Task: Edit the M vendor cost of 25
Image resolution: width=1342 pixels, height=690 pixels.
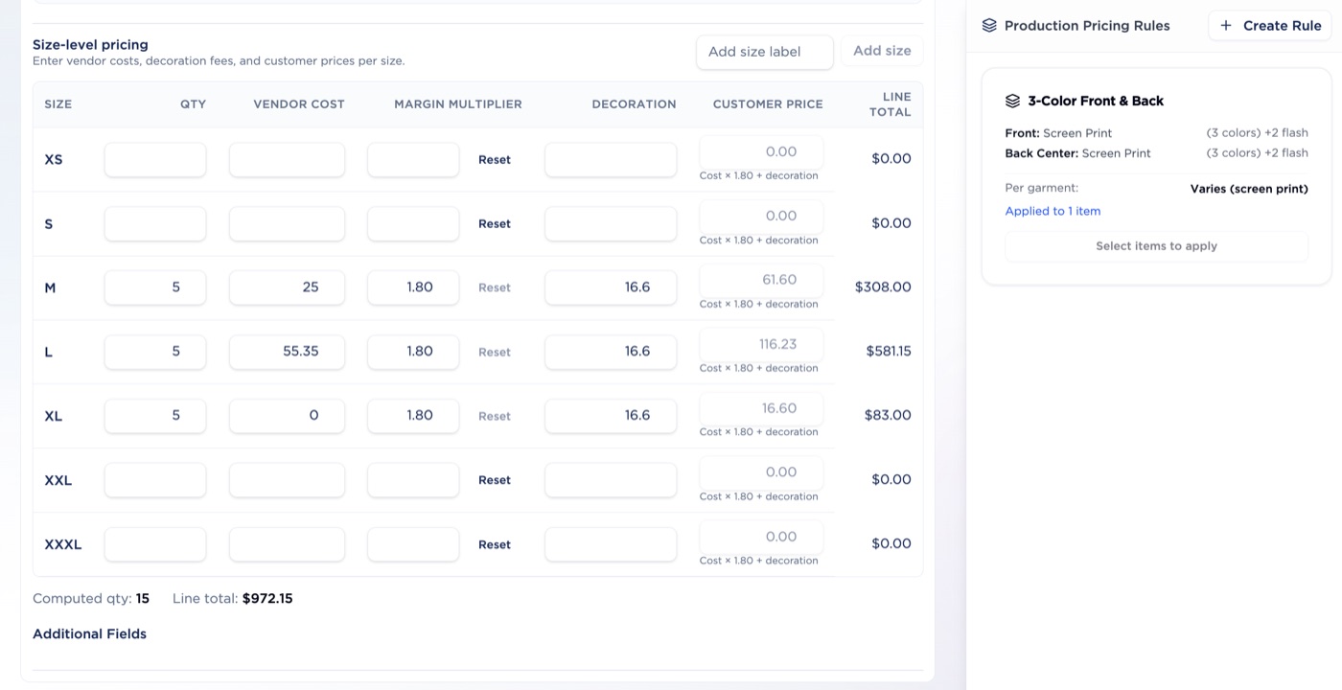Action: [287, 287]
